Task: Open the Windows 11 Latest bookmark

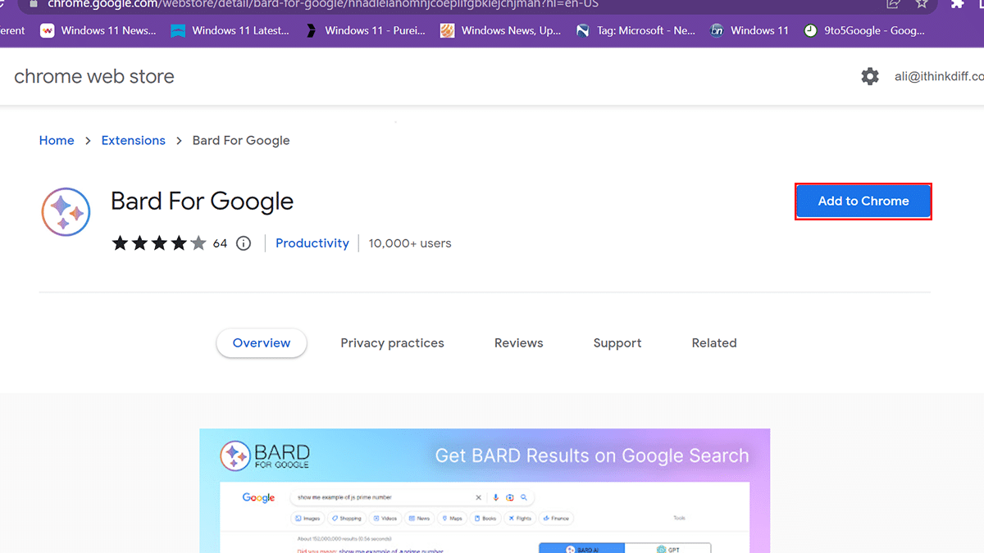Action: point(230,31)
